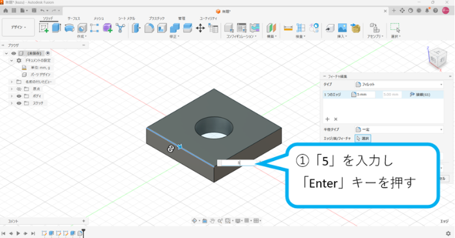
Task: Select the Split Body tool
Action: [188, 28]
